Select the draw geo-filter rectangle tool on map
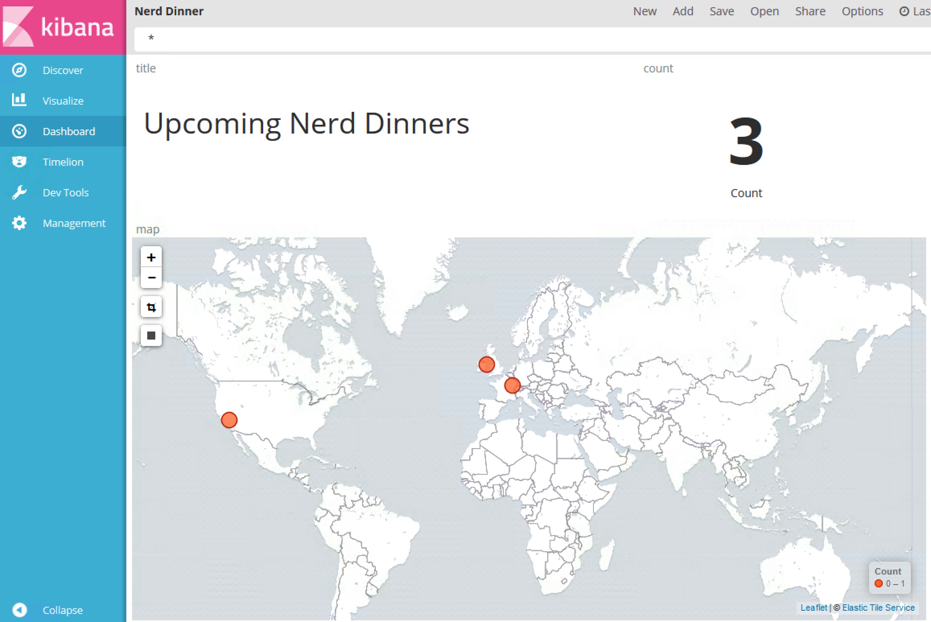 click(151, 307)
